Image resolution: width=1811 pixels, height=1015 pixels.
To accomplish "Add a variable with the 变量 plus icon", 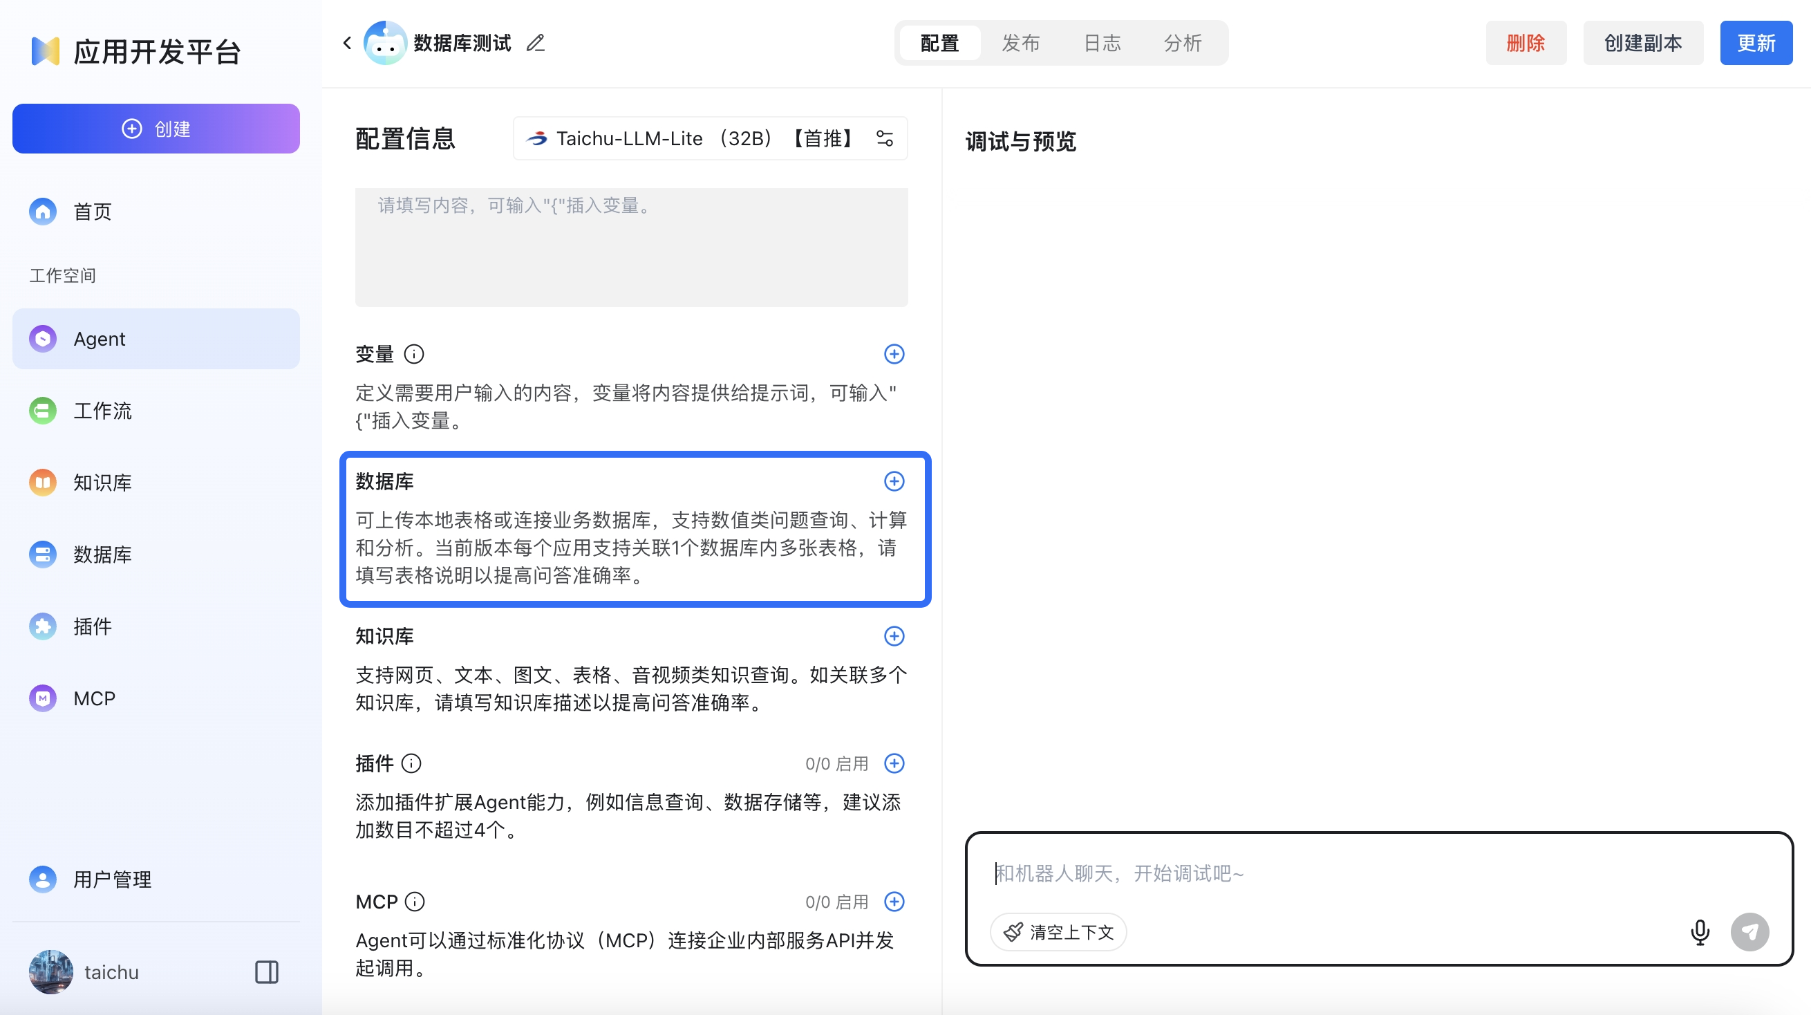I will click(x=894, y=354).
